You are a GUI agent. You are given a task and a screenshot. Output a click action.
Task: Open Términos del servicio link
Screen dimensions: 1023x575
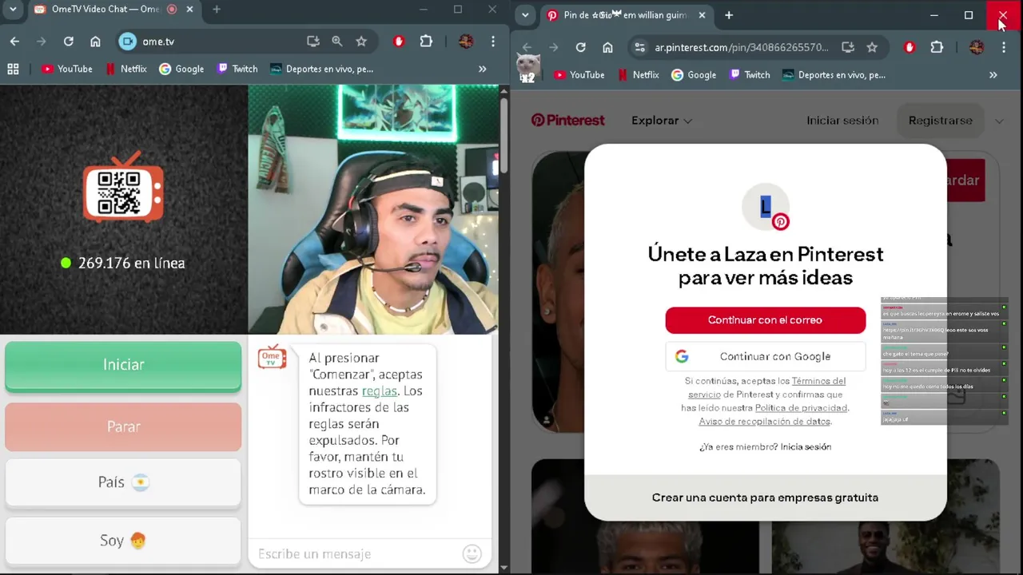pyautogui.click(x=767, y=387)
